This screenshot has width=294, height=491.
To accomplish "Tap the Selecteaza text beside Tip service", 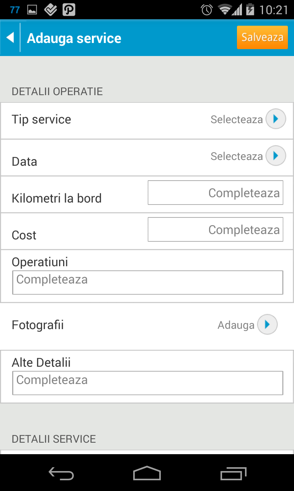I will pyautogui.click(x=236, y=119).
